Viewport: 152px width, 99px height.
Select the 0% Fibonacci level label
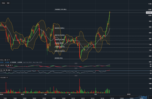tap(59, 58)
